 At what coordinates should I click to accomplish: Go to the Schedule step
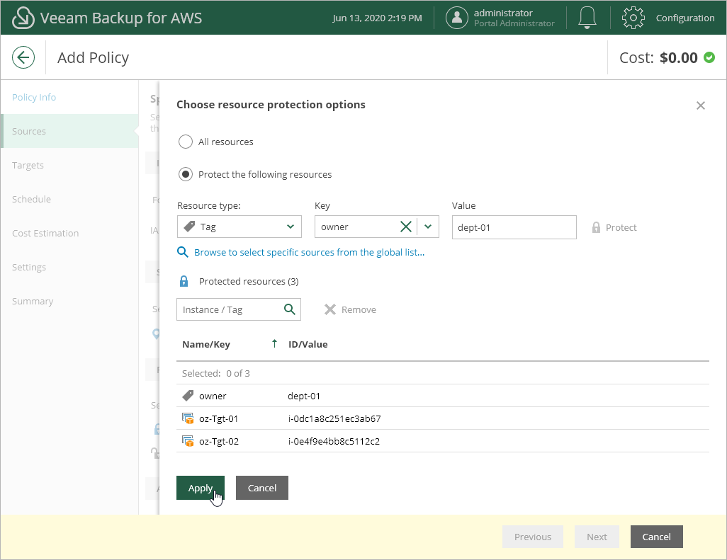click(69, 199)
